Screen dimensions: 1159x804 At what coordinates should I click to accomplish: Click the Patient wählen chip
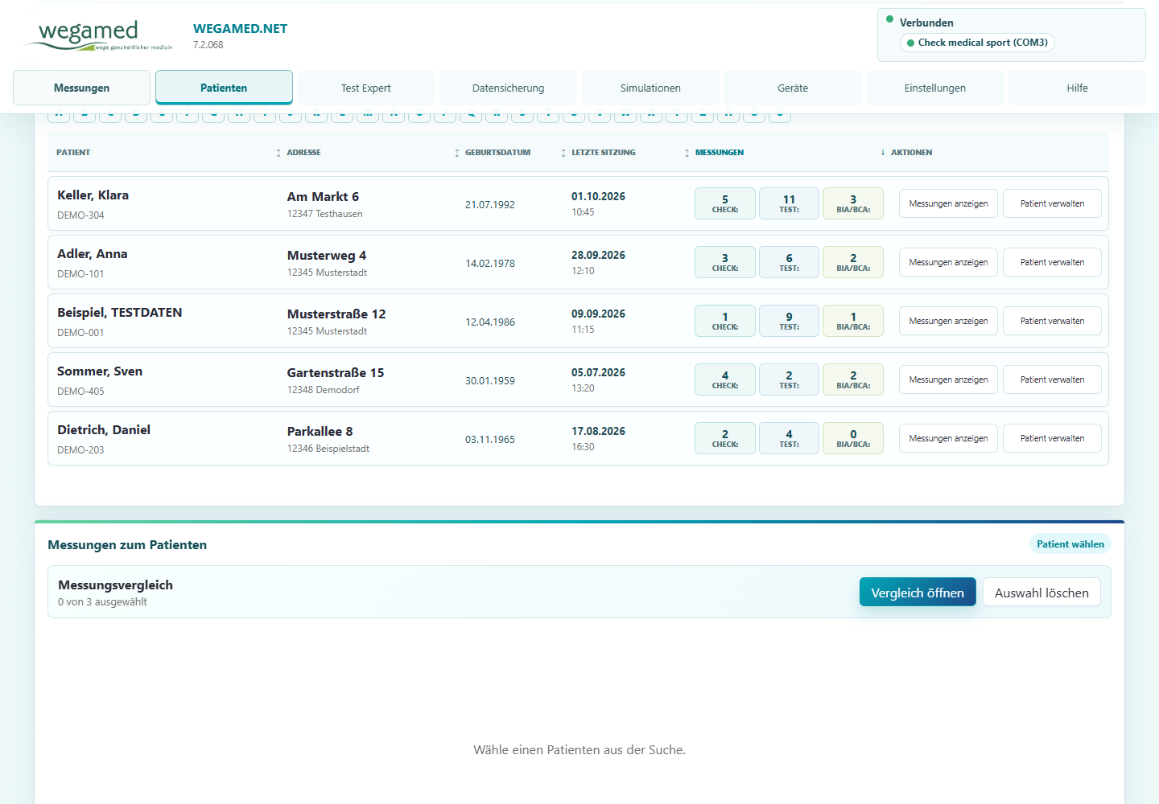[x=1070, y=544]
